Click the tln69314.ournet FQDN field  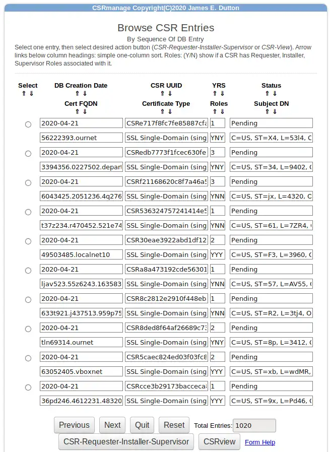[81, 343]
